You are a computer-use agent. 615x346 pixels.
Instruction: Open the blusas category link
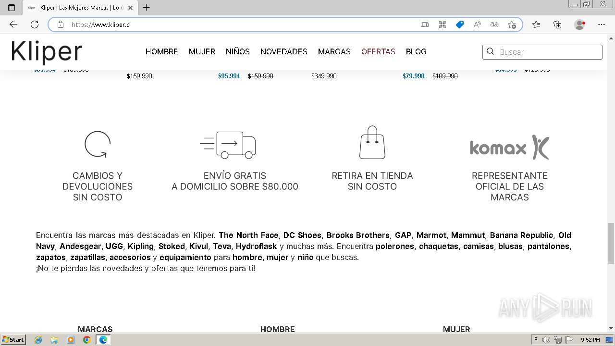511,246
